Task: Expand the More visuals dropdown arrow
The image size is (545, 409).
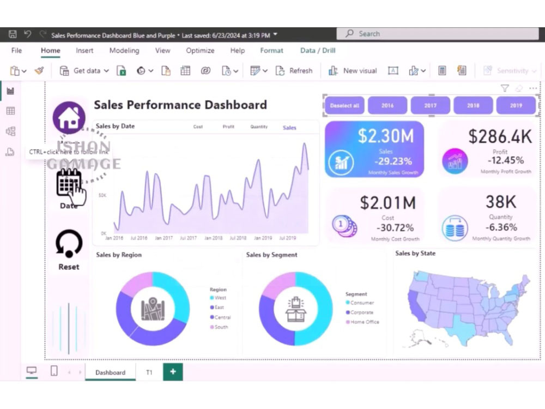Action: (x=423, y=71)
